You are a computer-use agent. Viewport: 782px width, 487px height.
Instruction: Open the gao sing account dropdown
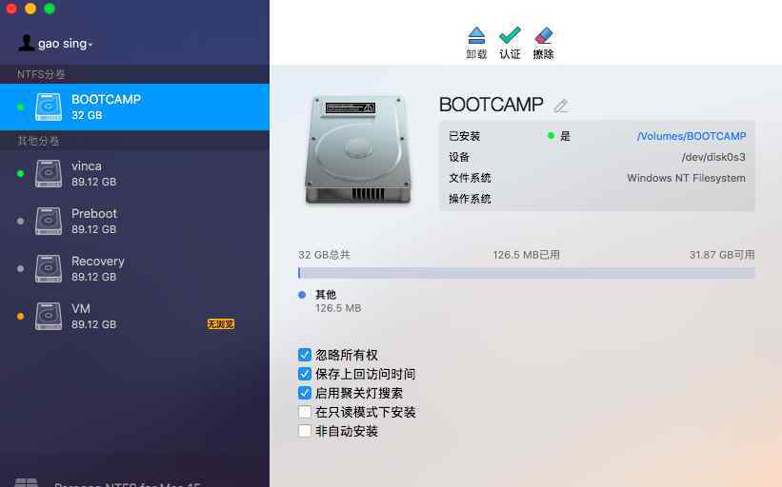pos(66,44)
